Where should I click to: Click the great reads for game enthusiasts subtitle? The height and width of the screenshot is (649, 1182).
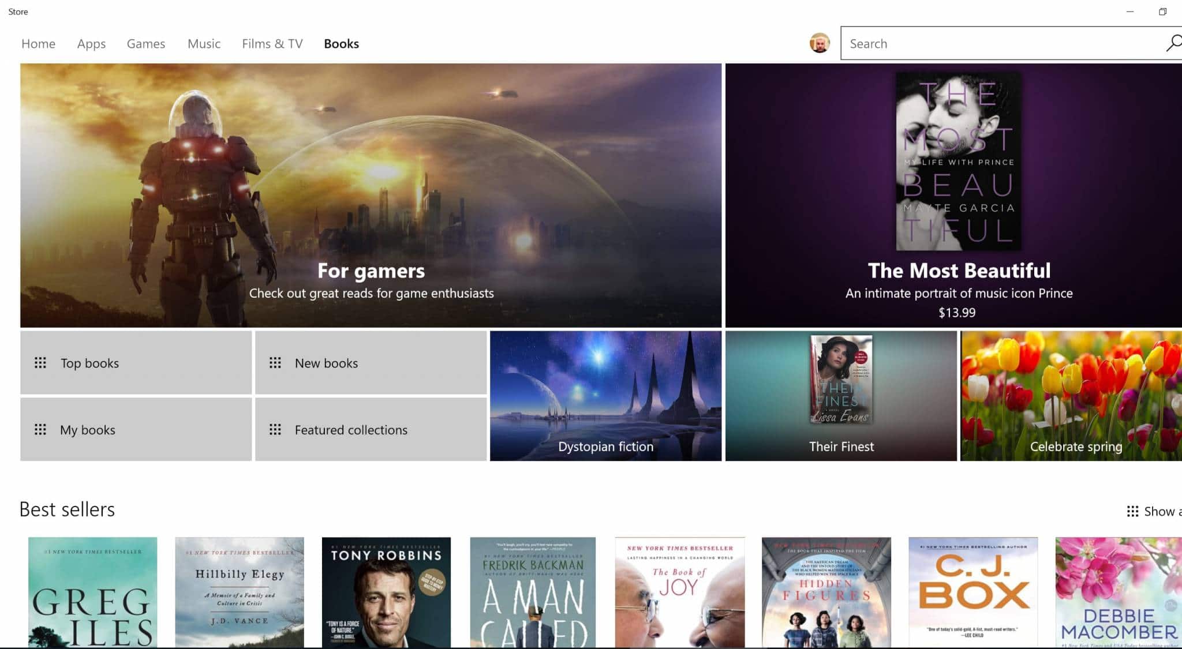pyautogui.click(x=371, y=293)
